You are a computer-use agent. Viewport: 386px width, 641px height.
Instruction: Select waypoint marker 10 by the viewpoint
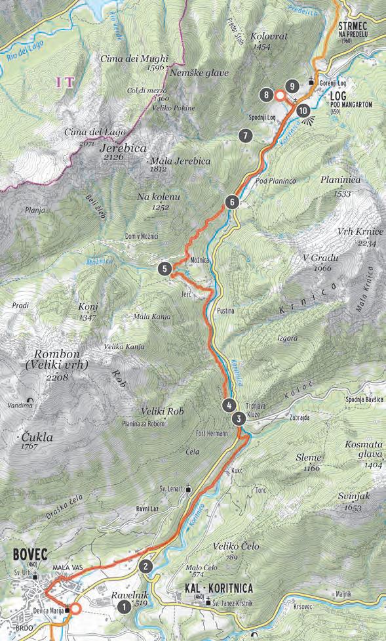point(303,110)
